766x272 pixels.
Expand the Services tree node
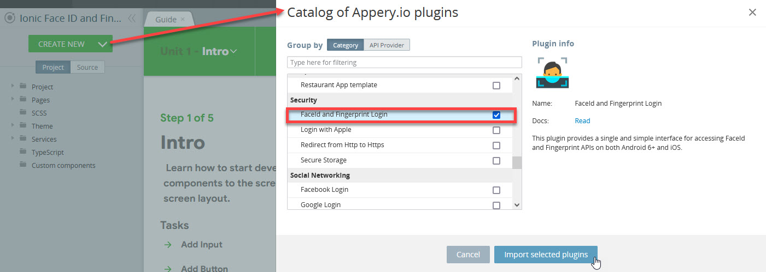click(x=13, y=138)
